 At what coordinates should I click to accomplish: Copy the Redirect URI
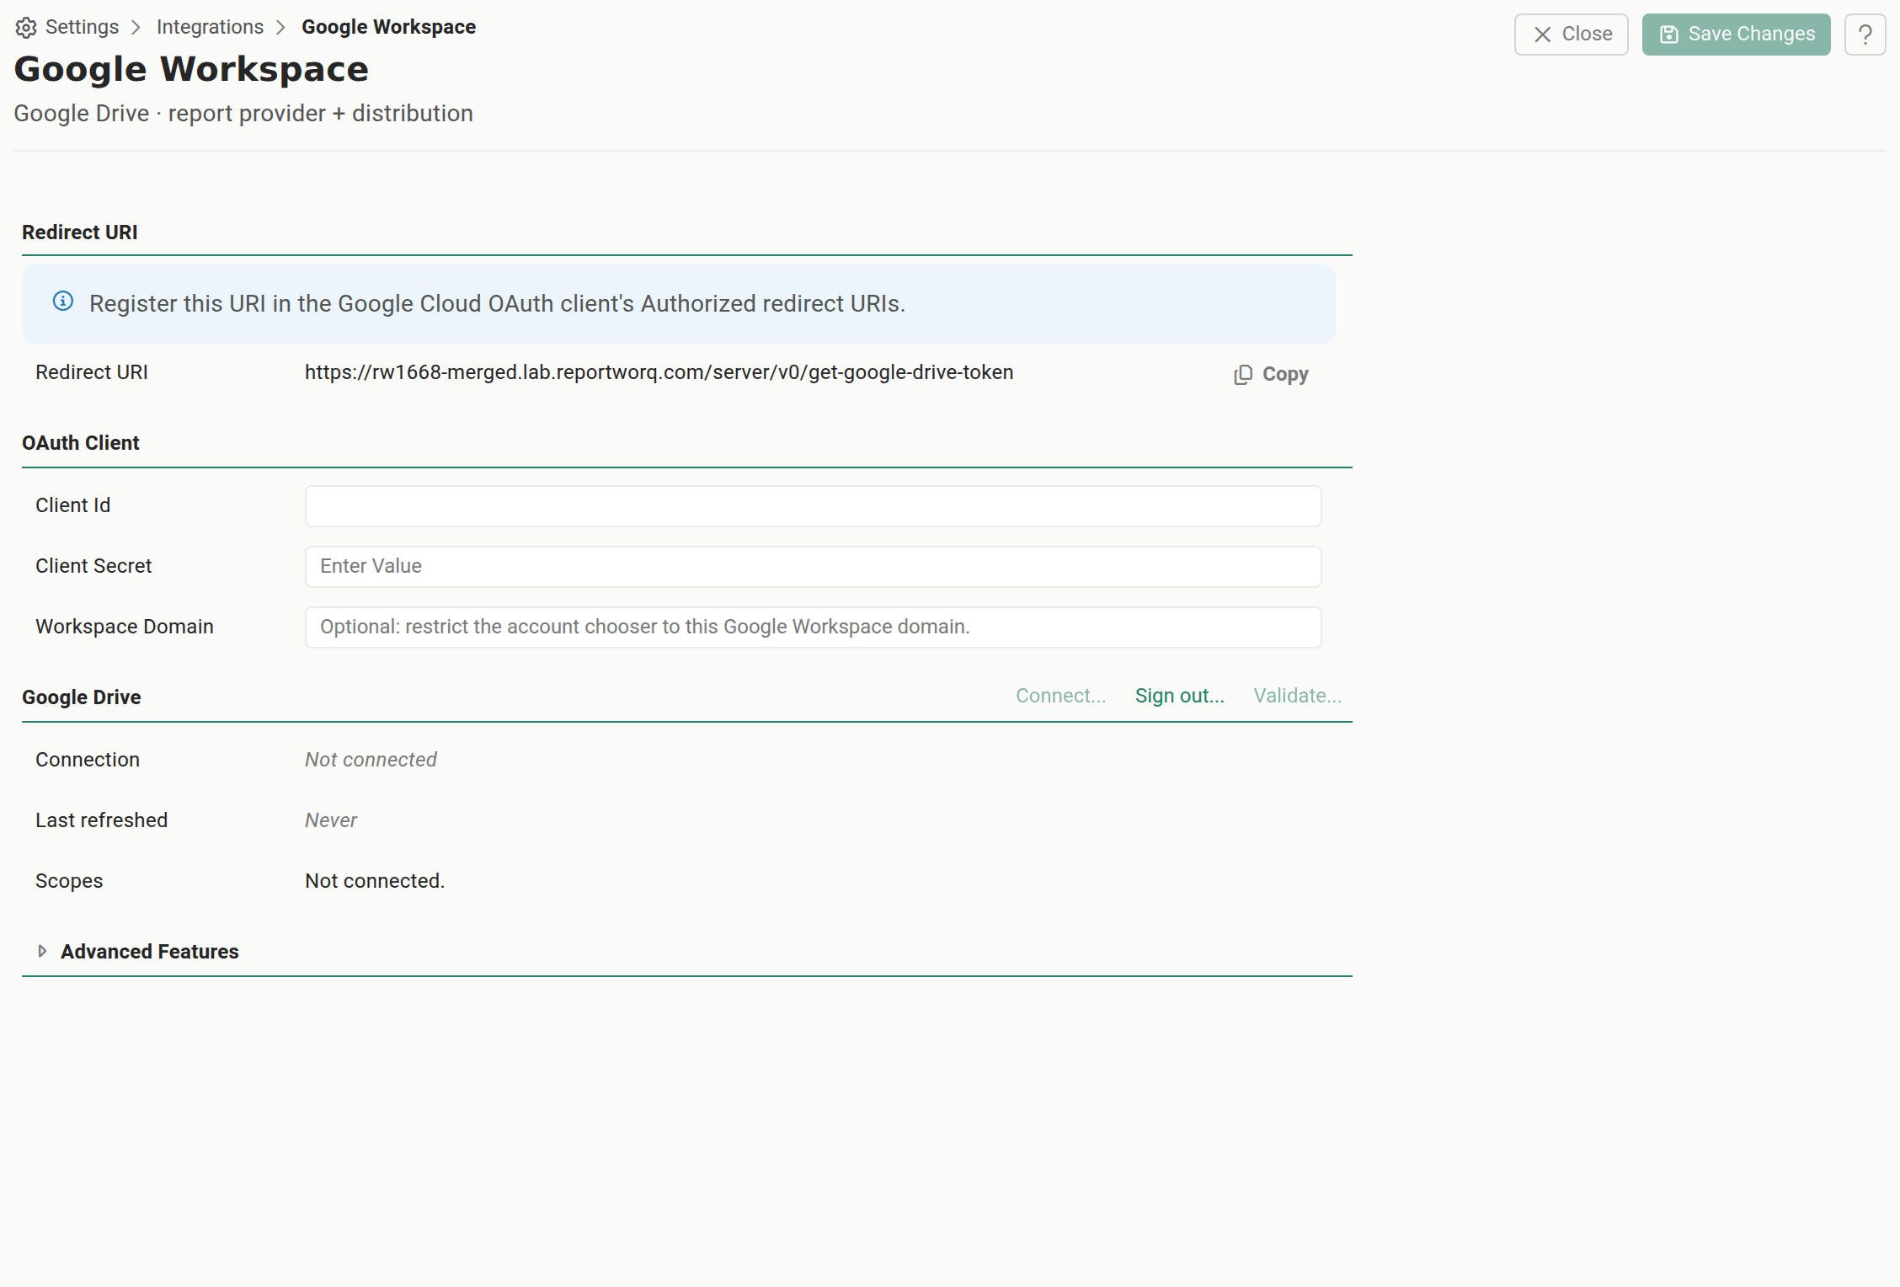click(x=1271, y=374)
